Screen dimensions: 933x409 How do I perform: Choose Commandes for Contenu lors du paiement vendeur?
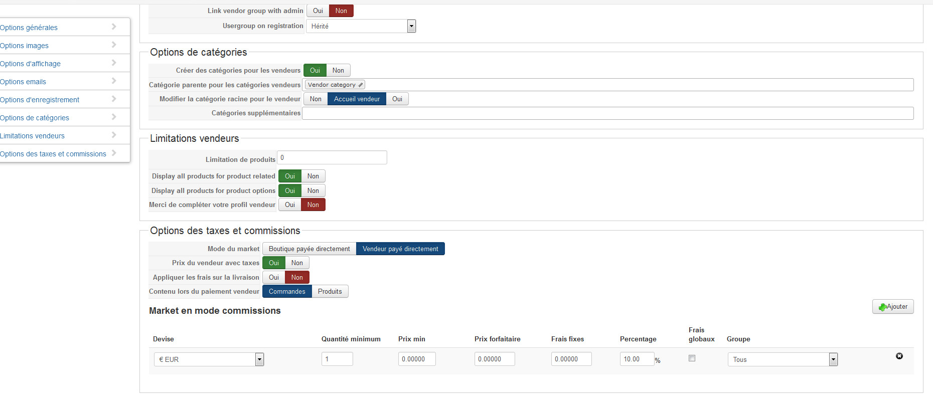pyautogui.click(x=287, y=291)
